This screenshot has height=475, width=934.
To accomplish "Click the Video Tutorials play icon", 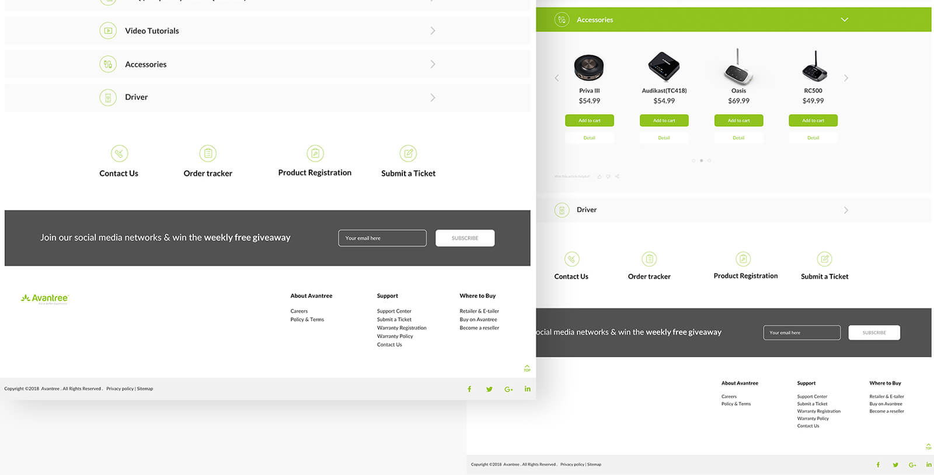I will pyautogui.click(x=108, y=31).
